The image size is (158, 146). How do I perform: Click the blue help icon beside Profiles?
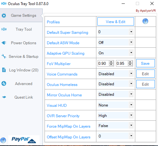click(x=145, y=21)
